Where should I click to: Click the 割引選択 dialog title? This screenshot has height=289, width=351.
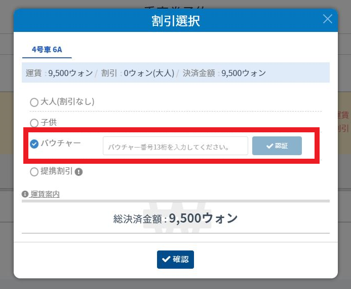click(x=175, y=21)
